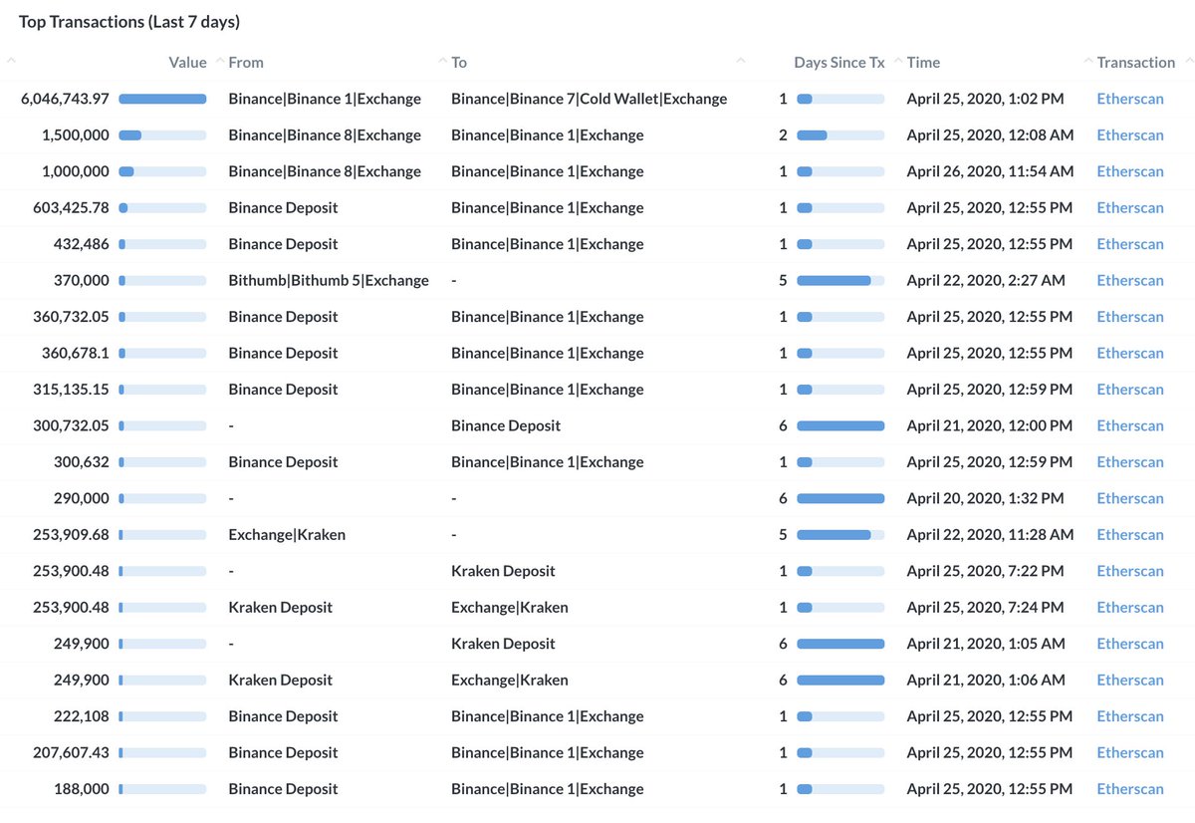Open Etherscan link in the 7:22 PM row
This screenshot has height=823, width=1195.
1130,571
